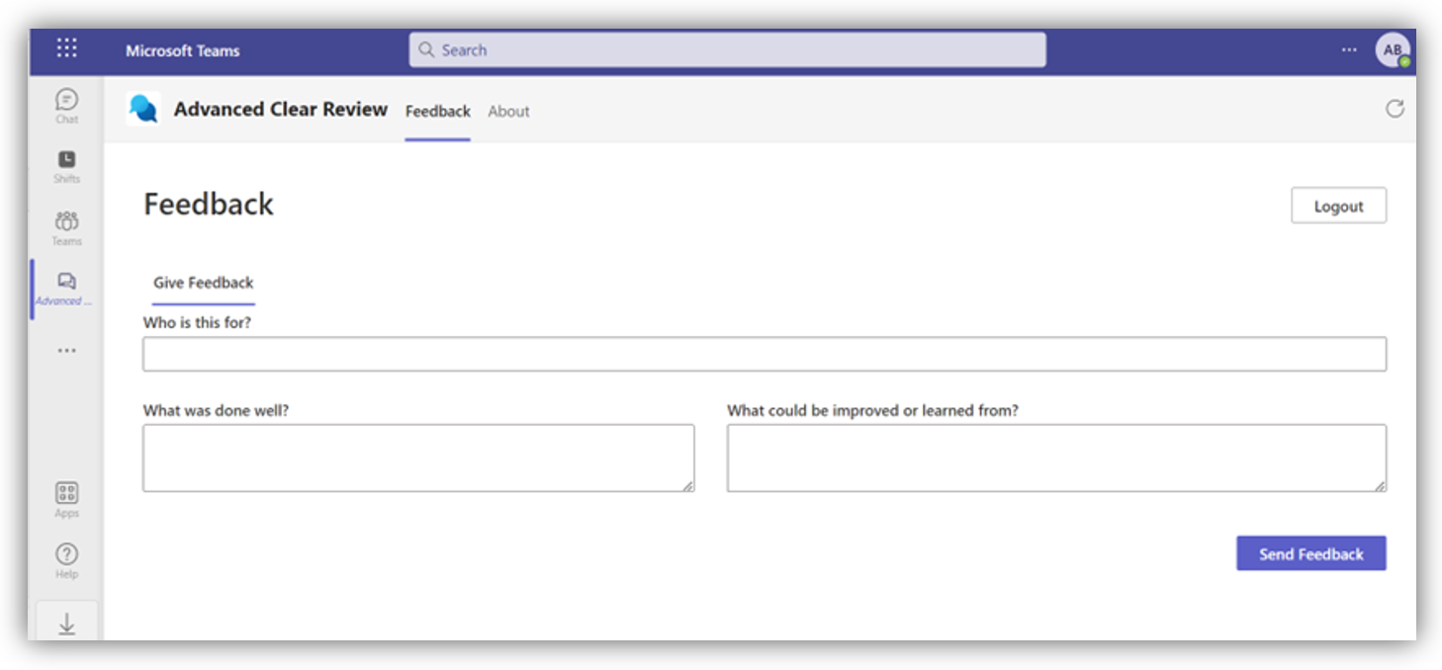
Task: Switch to the About tab
Action: point(508,112)
